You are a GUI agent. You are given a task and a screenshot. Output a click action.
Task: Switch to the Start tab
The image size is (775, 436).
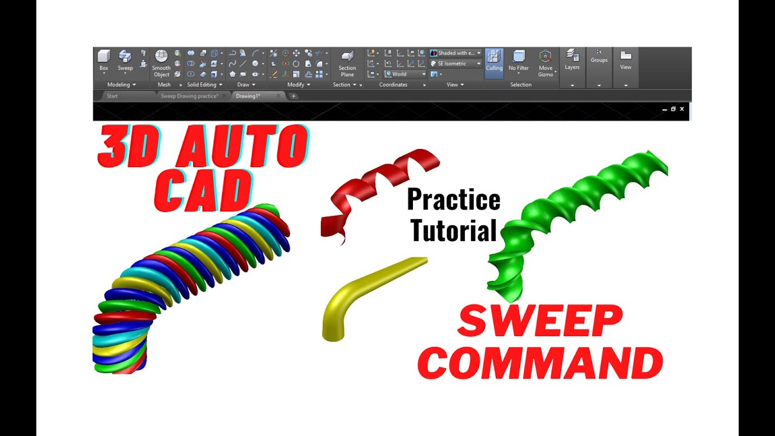coord(113,96)
